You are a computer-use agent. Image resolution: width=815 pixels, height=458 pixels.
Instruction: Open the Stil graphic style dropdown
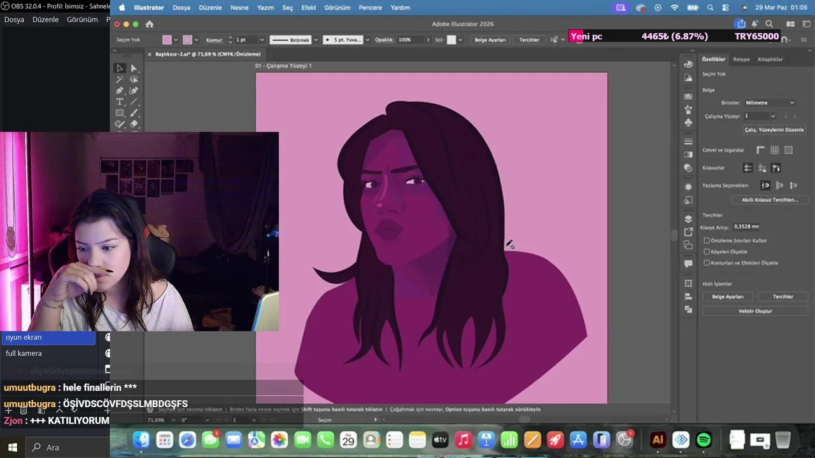(461, 40)
